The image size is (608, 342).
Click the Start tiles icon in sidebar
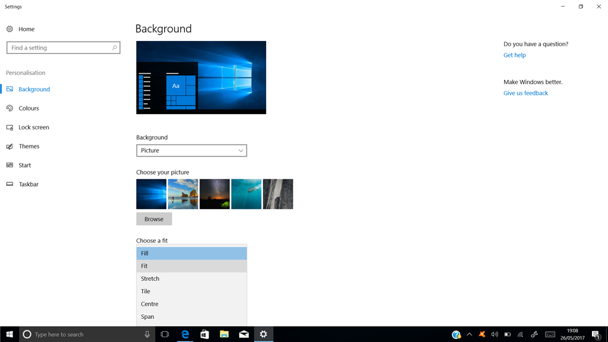(9, 165)
